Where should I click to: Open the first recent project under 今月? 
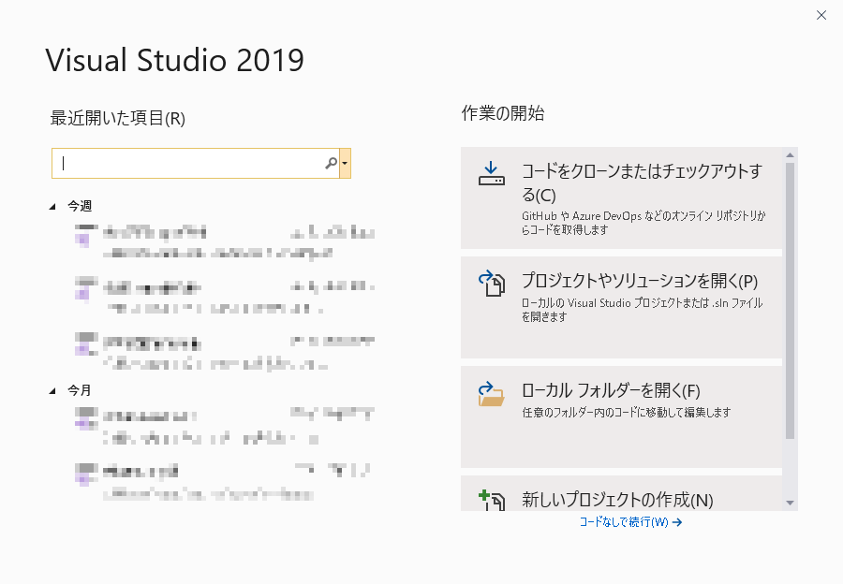[x=224, y=426]
